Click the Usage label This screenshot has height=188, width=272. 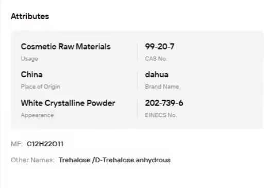point(29,59)
